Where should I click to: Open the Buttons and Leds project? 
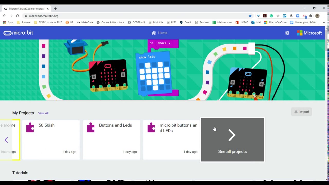click(111, 140)
